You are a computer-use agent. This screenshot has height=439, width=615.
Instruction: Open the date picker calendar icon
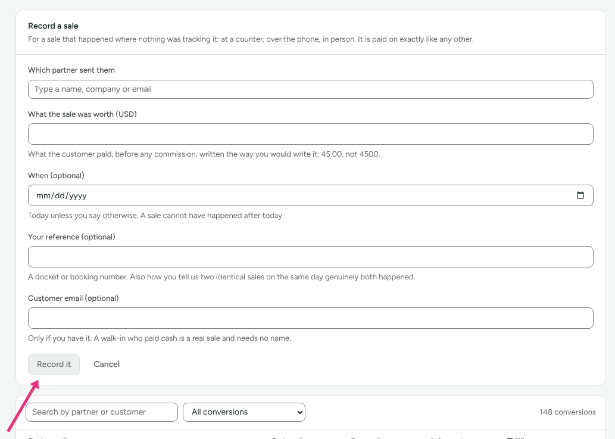click(580, 195)
